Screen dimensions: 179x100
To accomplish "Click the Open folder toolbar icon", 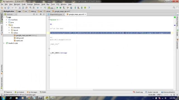I will pos(2,8).
